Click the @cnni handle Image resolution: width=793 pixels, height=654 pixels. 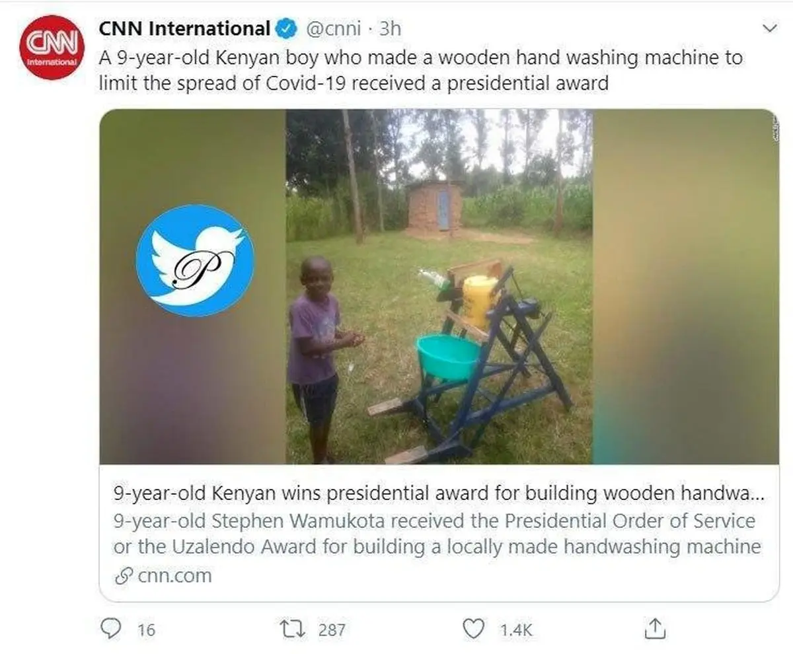tap(334, 29)
